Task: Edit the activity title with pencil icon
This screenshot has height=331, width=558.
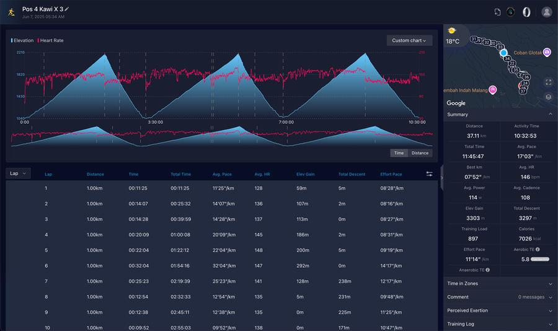Action: (x=66, y=9)
